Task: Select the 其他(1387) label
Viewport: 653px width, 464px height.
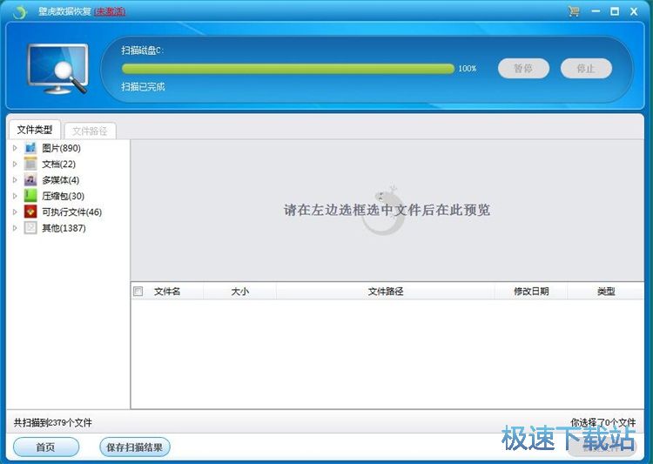Action: click(x=64, y=228)
